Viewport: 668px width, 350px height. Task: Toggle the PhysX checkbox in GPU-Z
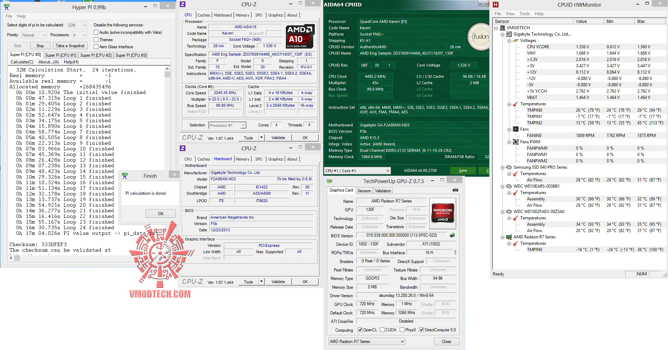(x=402, y=330)
